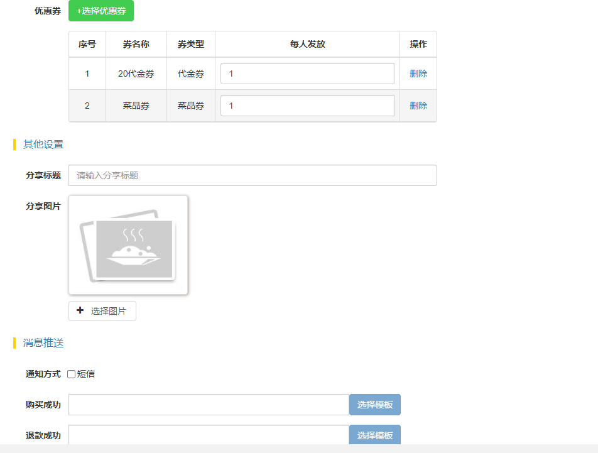Click the 购买成功 template input field
Screen dimensions: 598x453
[x=209, y=405]
